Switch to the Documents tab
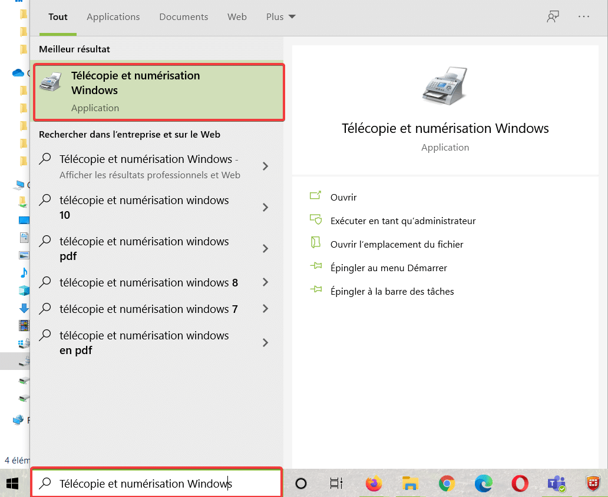608x497 pixels. (x=184, y=17)
